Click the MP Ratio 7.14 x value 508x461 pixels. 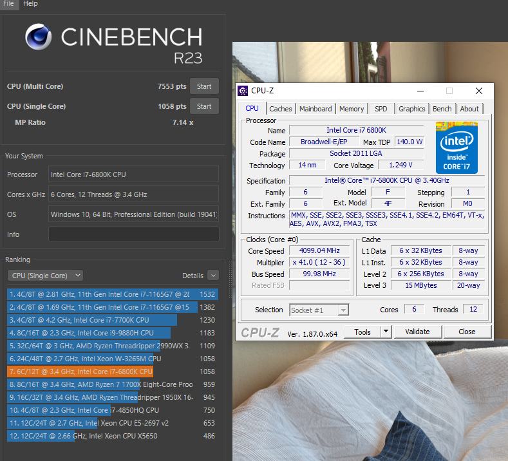[183, 122]
